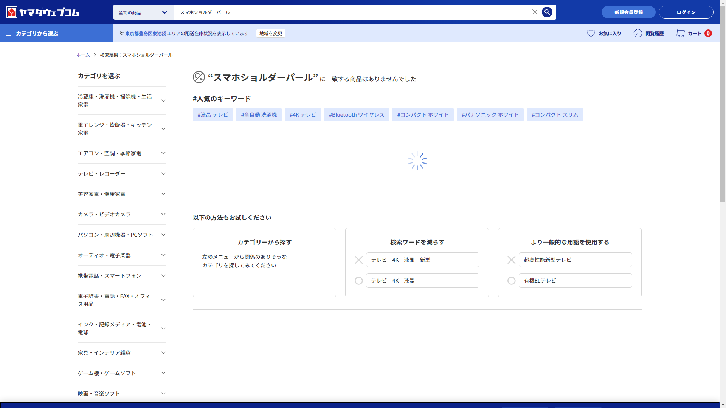Clear the search text with X icon
This screenshot has width=726, height=408.
(x=535, y=12)
